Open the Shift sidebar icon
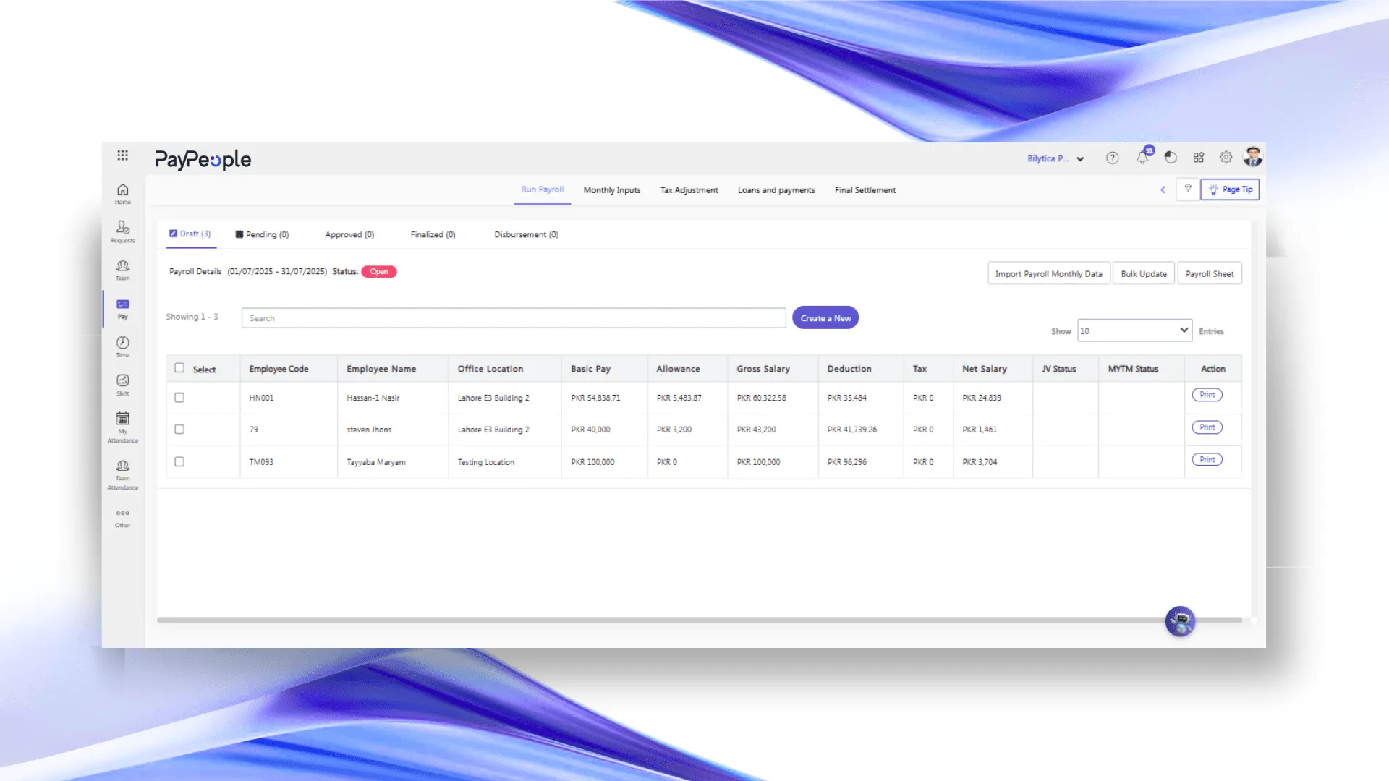The width and height of the screenshot is (1389, 781). click(x=122, y=384)
